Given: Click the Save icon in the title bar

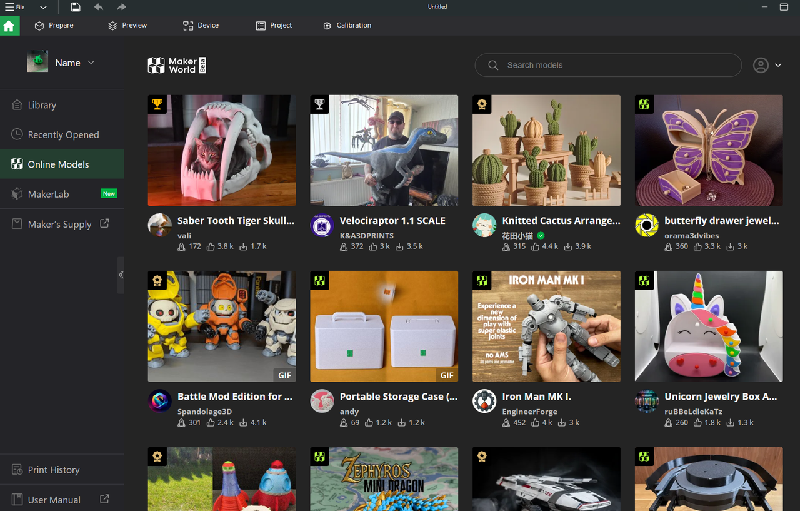Looking at the screenshot, I should tap(76, 7).
